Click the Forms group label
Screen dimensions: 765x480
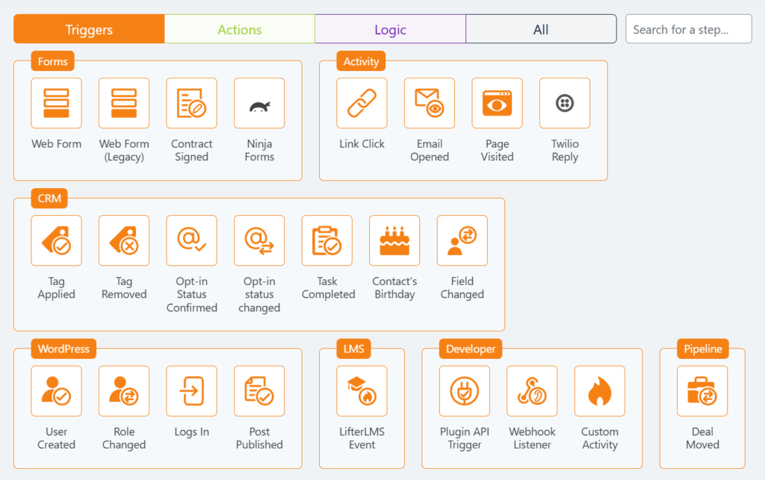(53, 61)
